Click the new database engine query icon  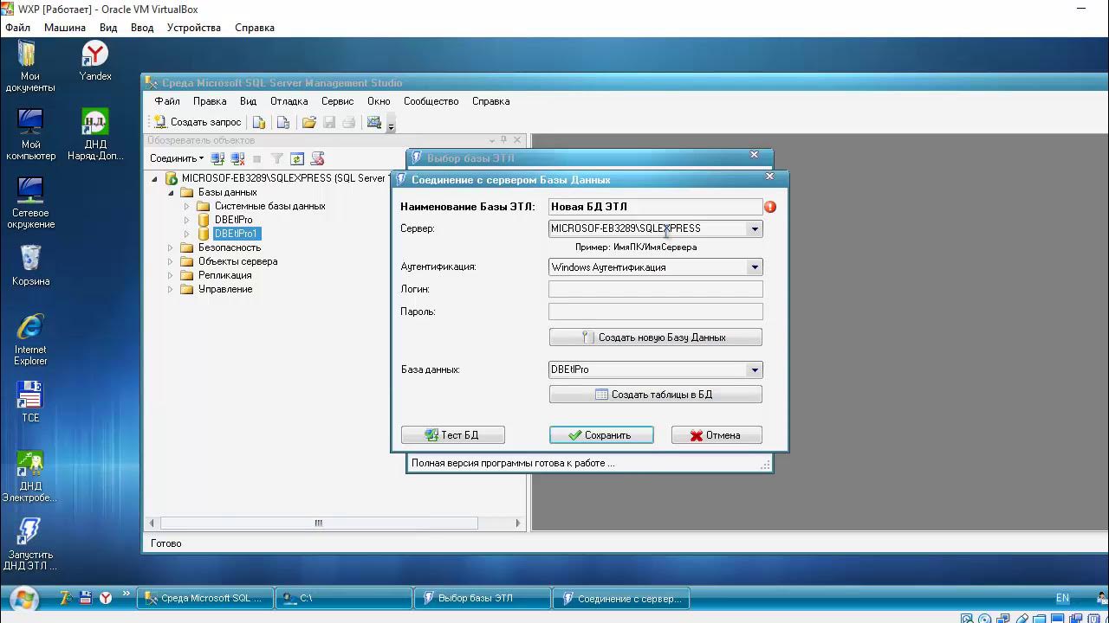[x=258, y=123]
